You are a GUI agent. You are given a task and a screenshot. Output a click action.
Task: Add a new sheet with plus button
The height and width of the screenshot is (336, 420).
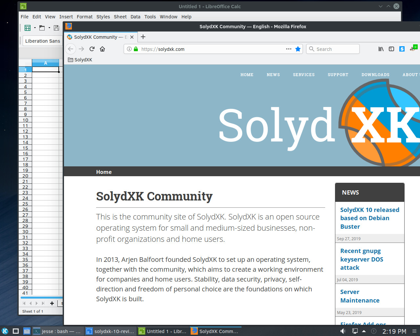52,303
